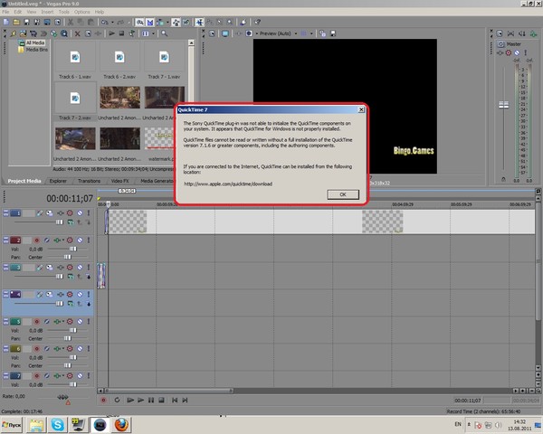Mute the Master bus in mixer
543x434 pixels.
point(517,53)
